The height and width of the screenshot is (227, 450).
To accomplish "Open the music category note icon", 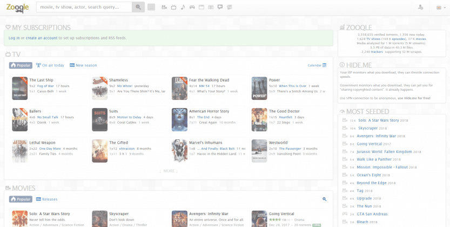I will click(183, 7).
